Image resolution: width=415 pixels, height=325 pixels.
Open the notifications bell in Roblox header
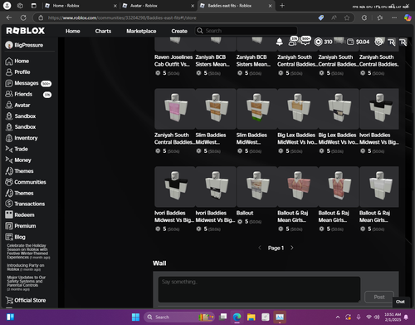(x=280, y=42)
